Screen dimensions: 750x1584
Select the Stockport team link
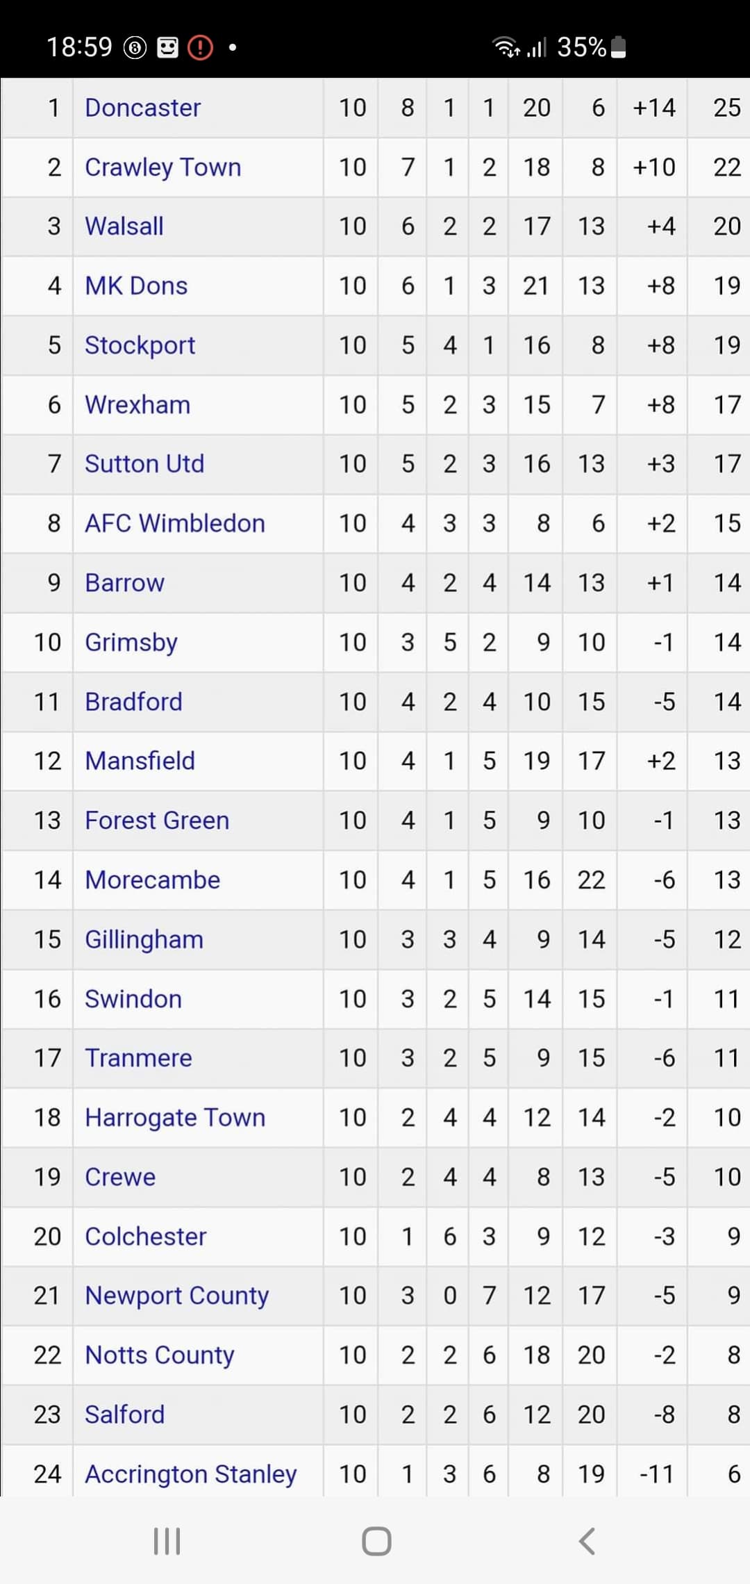(x=140, y=345)
